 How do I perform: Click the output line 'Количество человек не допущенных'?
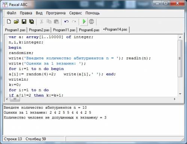[55, 118]
